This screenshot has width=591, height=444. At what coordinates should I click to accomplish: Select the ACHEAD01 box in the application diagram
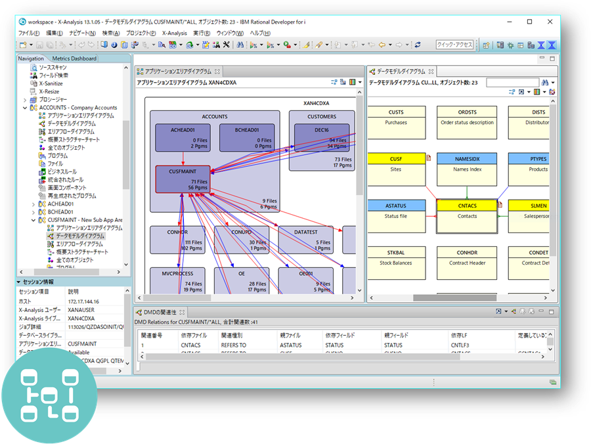pos(183,137)
